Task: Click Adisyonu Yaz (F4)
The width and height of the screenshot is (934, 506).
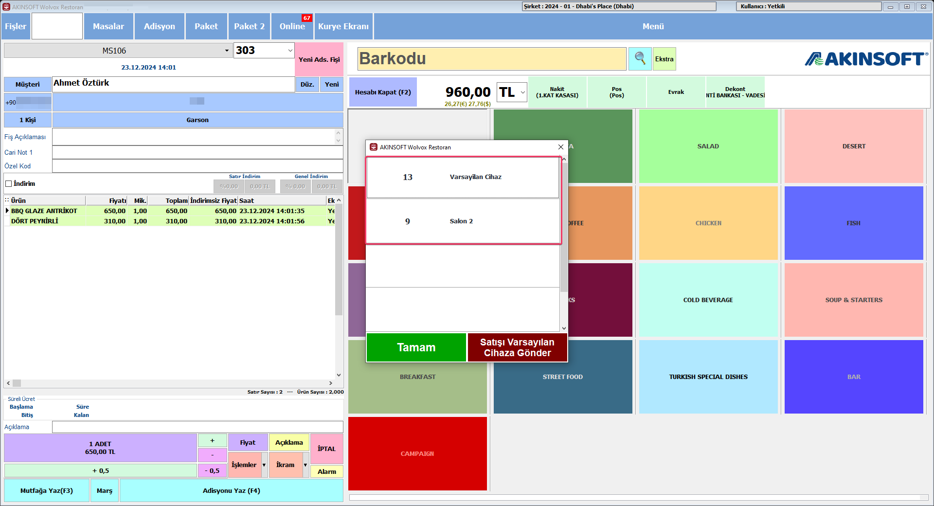Action: coord(232,490)
